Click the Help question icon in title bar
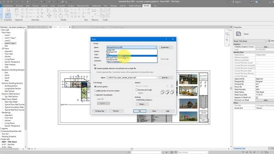Screen dimensions: 274x154 (256, 2)
